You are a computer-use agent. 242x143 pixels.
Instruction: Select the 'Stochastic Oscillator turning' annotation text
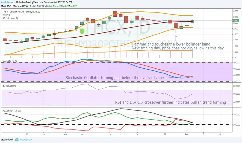pyautogui.click(x=115, y=77)
